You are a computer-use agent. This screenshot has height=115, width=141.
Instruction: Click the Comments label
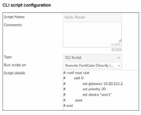[13, 25]
